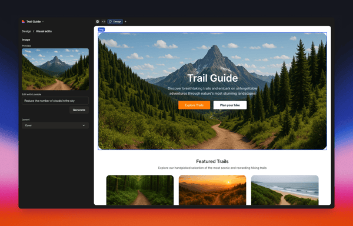The width and height of the screenshot is (353, 226).
Task: Go to Design in the breadcrumb
Action: coord(26,31)
